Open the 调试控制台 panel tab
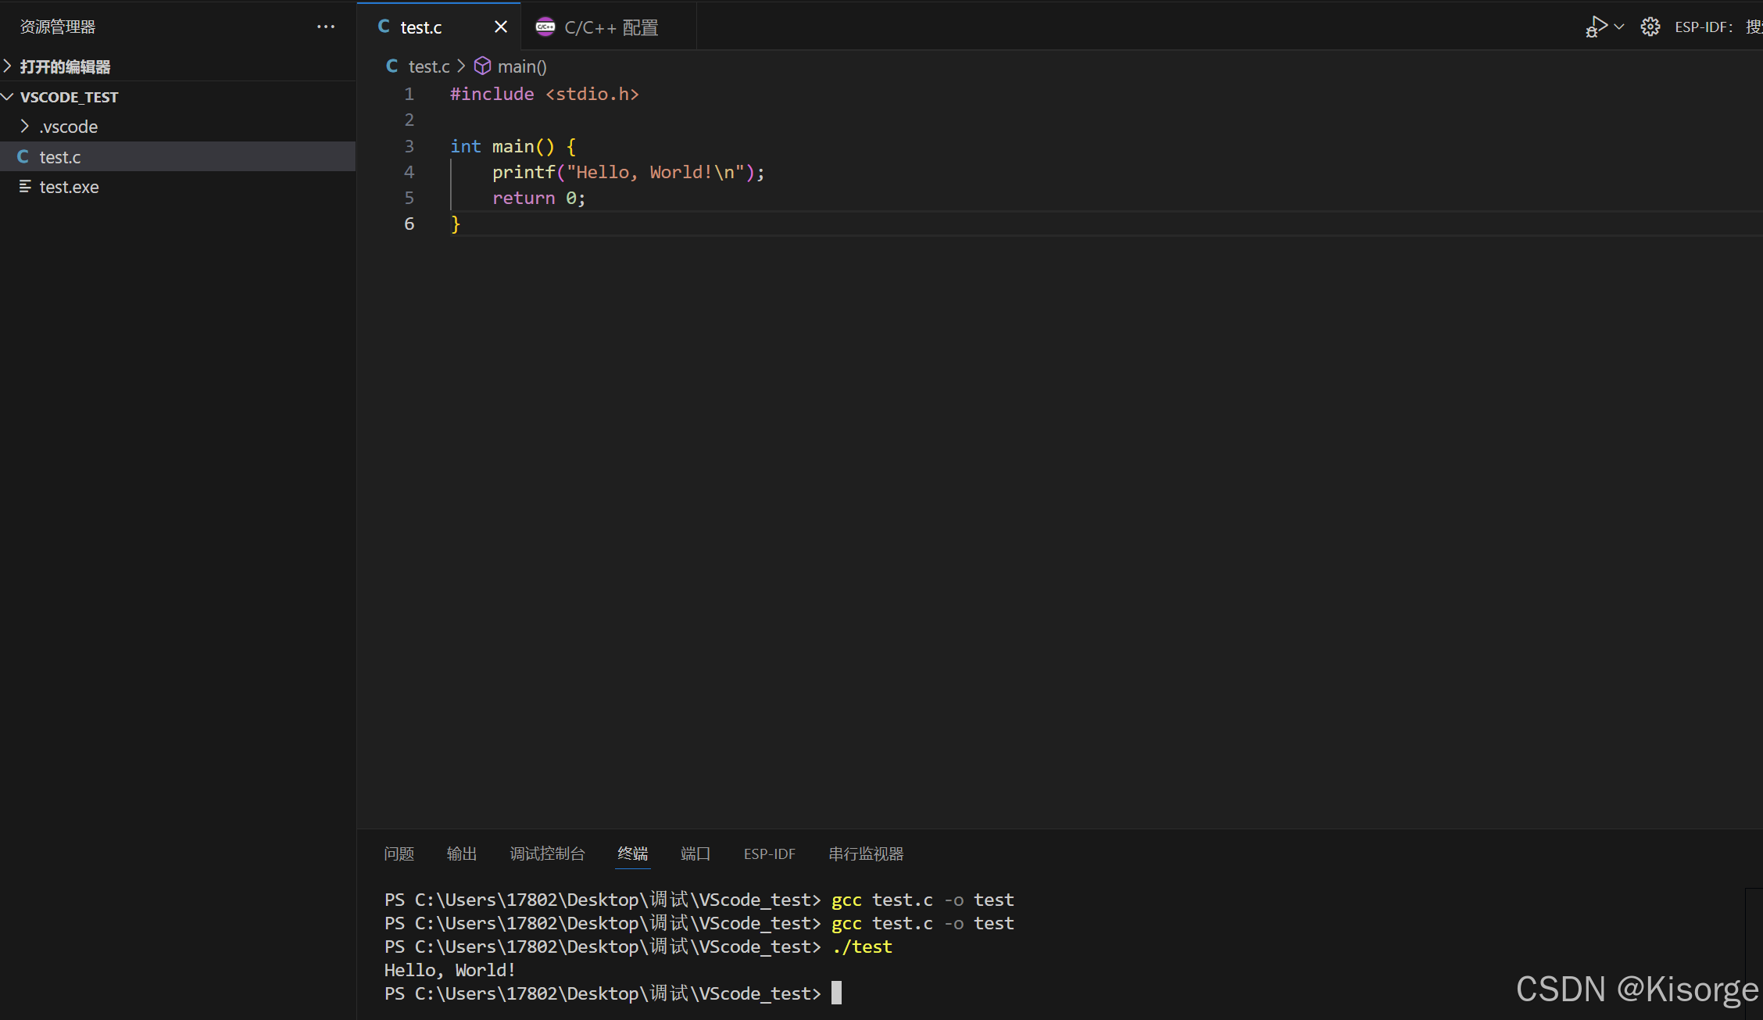The image size is (1763, 1020). coord(547,854)
